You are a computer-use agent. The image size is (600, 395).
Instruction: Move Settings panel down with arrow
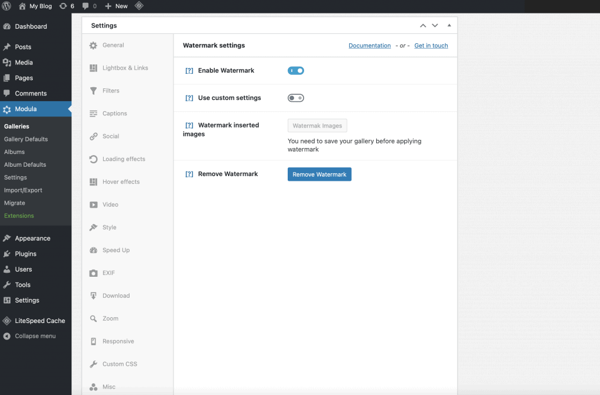coord(435,26)
